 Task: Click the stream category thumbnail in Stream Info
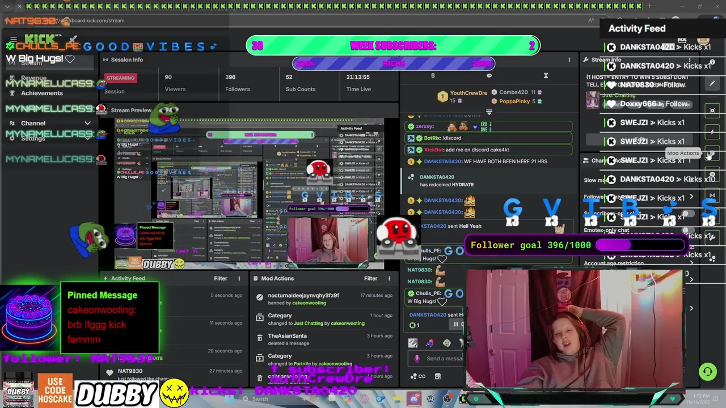click(593, 100)
